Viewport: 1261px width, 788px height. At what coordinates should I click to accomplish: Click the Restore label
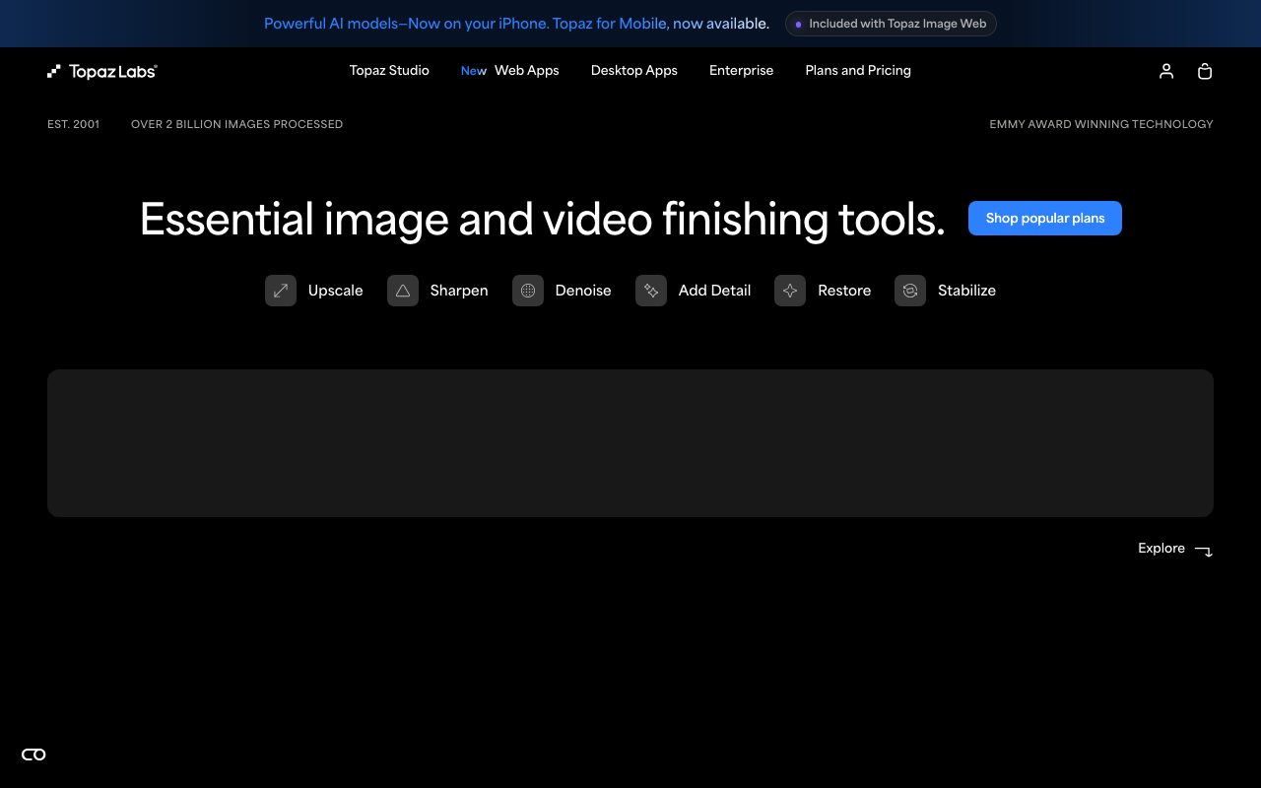[844, 291]
